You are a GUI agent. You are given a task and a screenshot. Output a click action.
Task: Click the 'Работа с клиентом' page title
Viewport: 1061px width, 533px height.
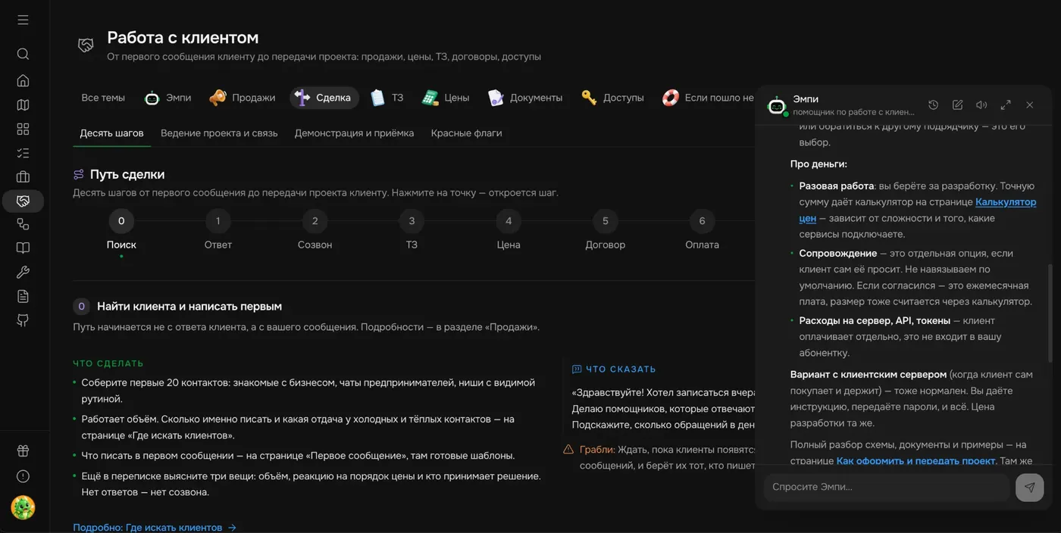(183, 37)
